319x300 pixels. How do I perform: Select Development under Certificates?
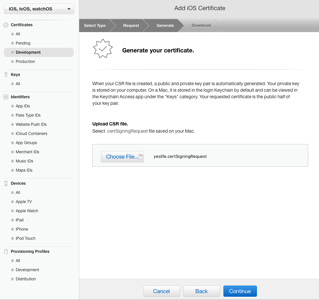pos(39,52)
